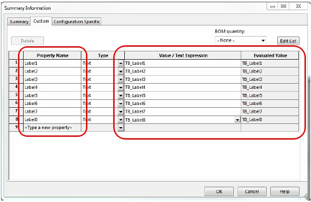Screen dimensions: 311x202
Task: Click the Property Name column header
Action: click(x=52, y=55)
